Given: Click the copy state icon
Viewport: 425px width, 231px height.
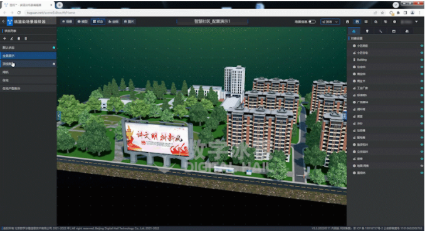Looking at the screenshot, I should [x=19, y=38].
